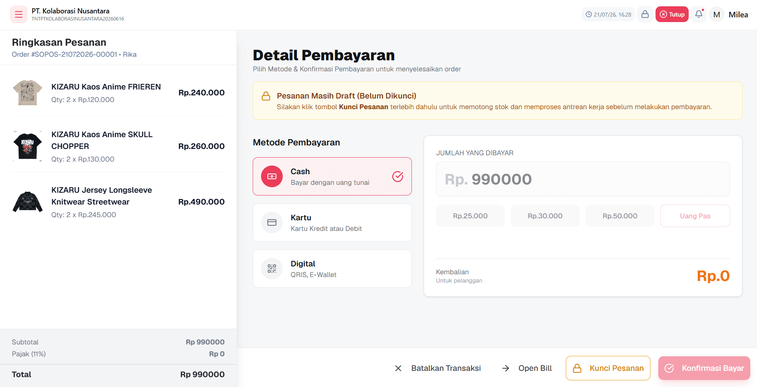Viewport: 757px width, 387px height.
Task: Click the Kartu credit card icon
Action: click(272, 223)
